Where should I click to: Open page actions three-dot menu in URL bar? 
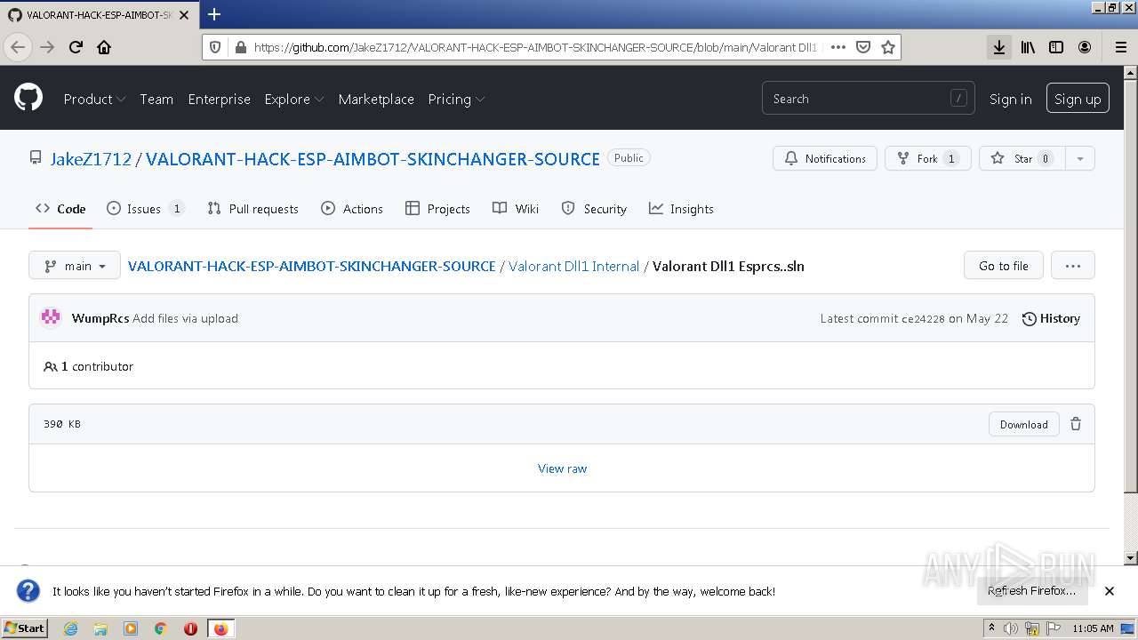pyautogui.click(x=837, y=47)
